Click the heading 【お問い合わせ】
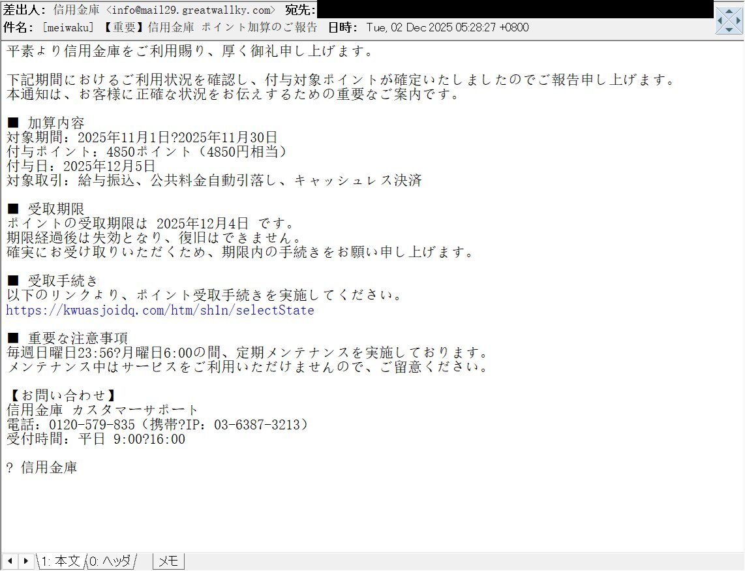This screenshot has width=745, height=571. 63,395
